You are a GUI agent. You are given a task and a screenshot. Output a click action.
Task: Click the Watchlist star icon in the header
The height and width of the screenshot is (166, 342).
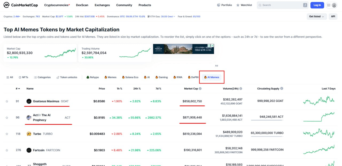point(238,5)
